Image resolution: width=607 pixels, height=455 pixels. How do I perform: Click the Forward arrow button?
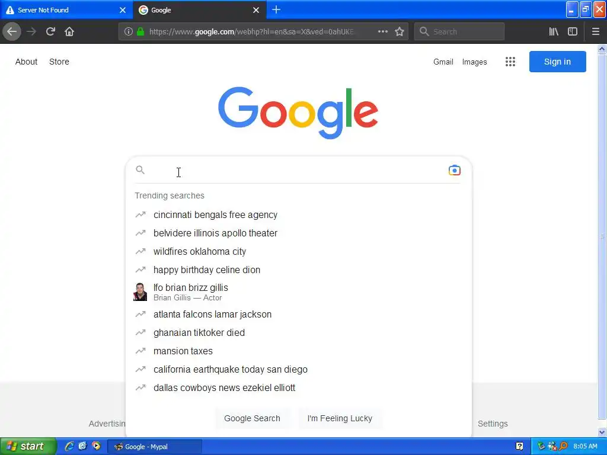coord(31,31)
